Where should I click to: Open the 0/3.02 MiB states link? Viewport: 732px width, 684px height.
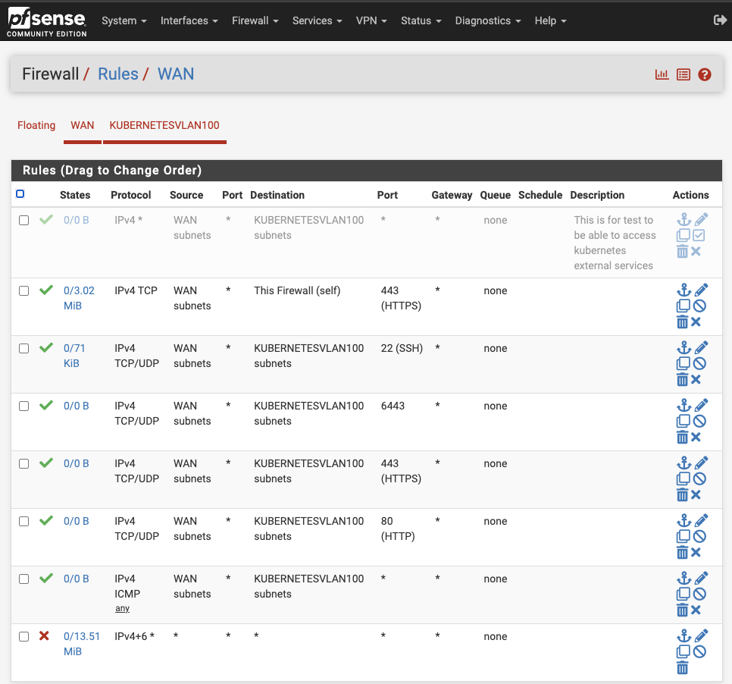tap(78, 298)
